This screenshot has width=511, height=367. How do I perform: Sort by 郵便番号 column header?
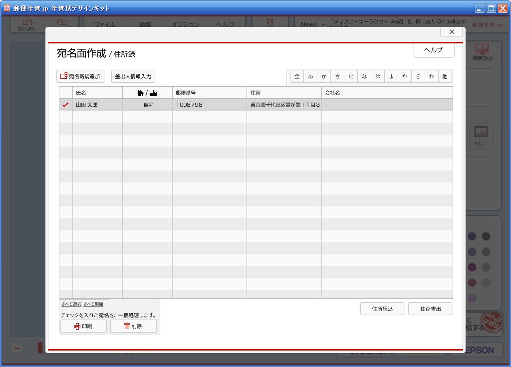click(x=210, y=93)
